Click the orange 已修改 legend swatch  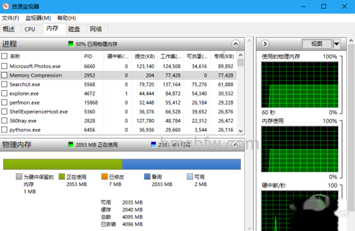coord(104,177)
